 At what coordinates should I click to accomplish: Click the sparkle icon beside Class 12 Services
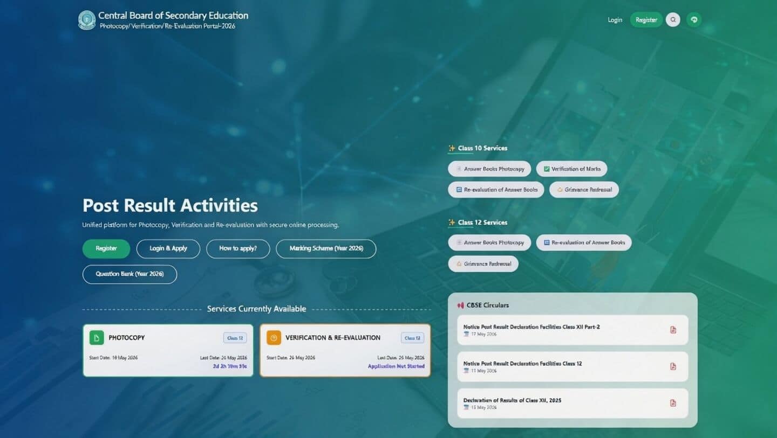(x=452, y=223)
